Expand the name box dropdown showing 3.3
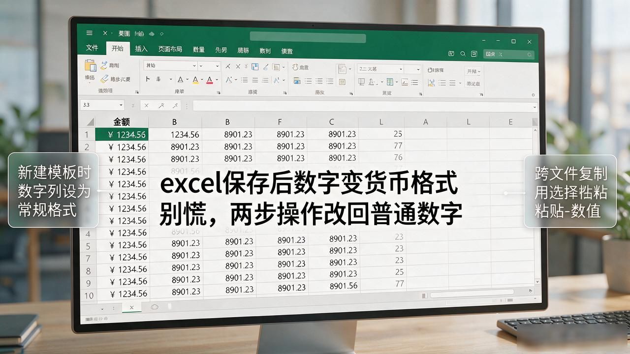The image size is (630, 354). pos(121,105)
